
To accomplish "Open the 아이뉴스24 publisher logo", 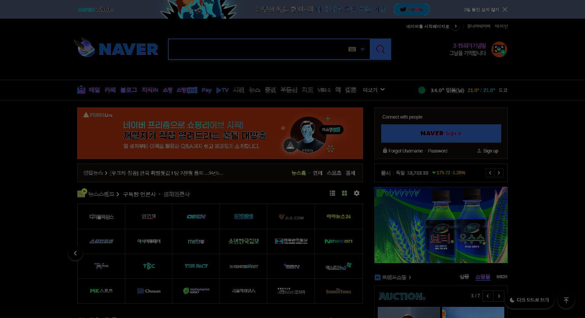I will click(x=339, y=217).
